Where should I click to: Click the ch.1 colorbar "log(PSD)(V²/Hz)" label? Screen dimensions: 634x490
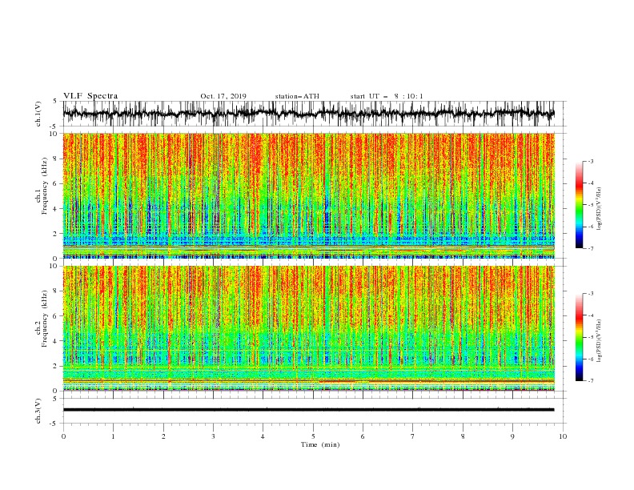coord(599,209)
